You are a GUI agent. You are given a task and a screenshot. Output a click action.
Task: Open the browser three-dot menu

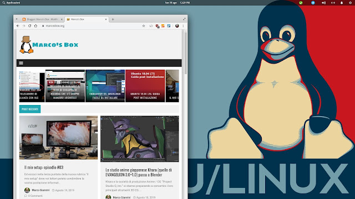click(183, 26)
